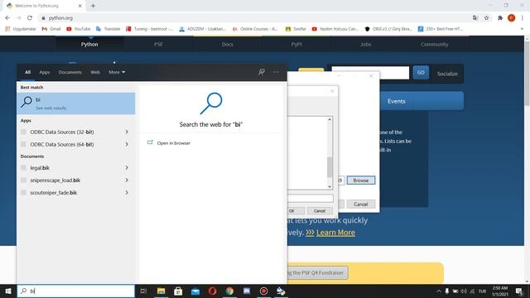The image size is (530, 298).
Task: Open the search panel three-dot options
Action: tap(276, 72)
